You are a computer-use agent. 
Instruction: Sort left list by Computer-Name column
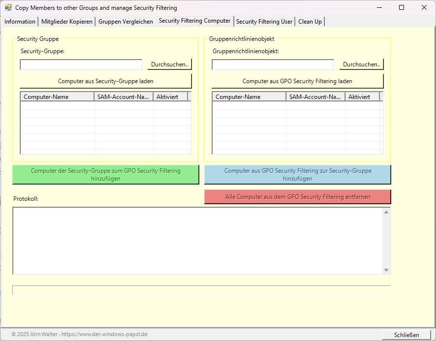57,97
